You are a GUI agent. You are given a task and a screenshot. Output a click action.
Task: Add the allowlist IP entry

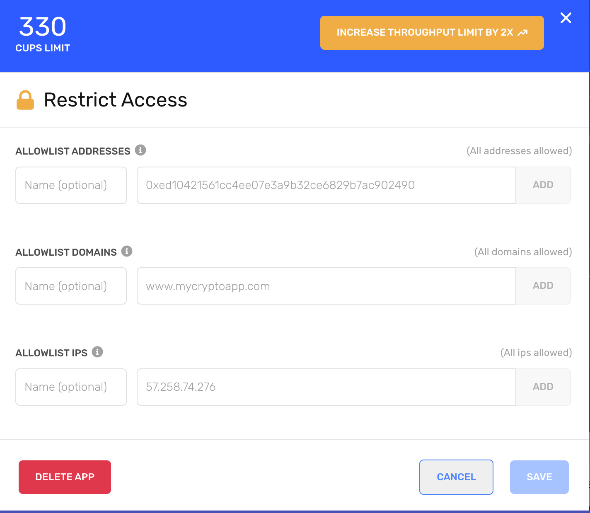pyautogui.click(x=543, y=387)
